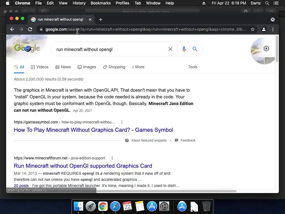Viewport: 285px width, 214px height.
Task: Open the Bookmarks menu
Action: click(x=101, y=3)
